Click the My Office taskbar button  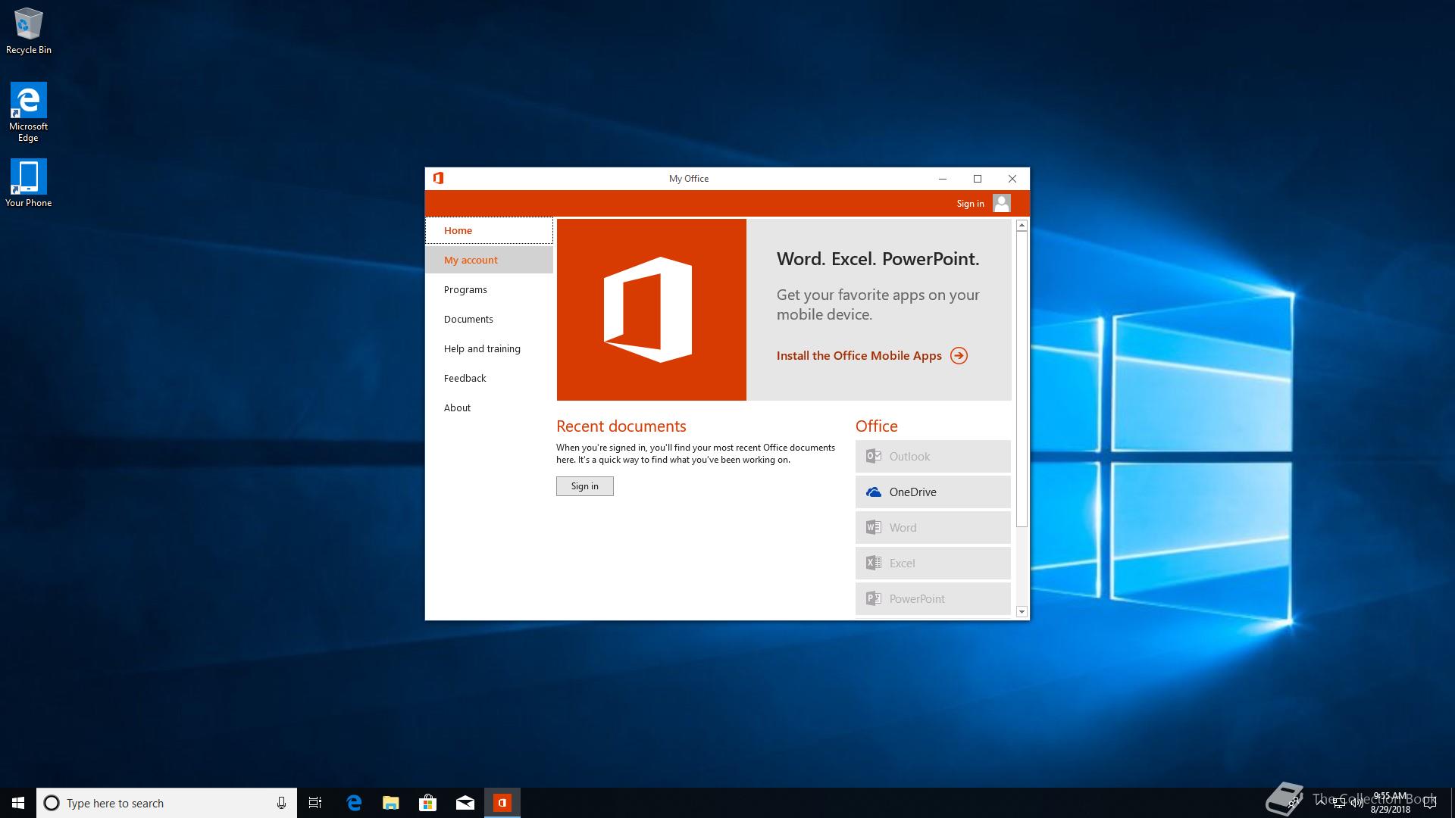(x=502, y=803)
